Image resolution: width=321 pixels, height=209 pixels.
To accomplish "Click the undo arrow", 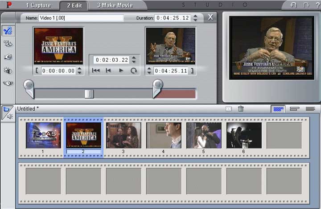I will pyautogui.click(x=293, y=5).
